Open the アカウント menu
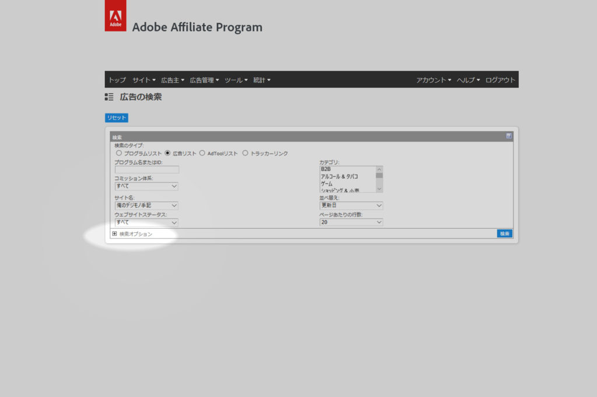Image resolution: width=597 pixels, height=397 pixels. click(x=433, y=80)
